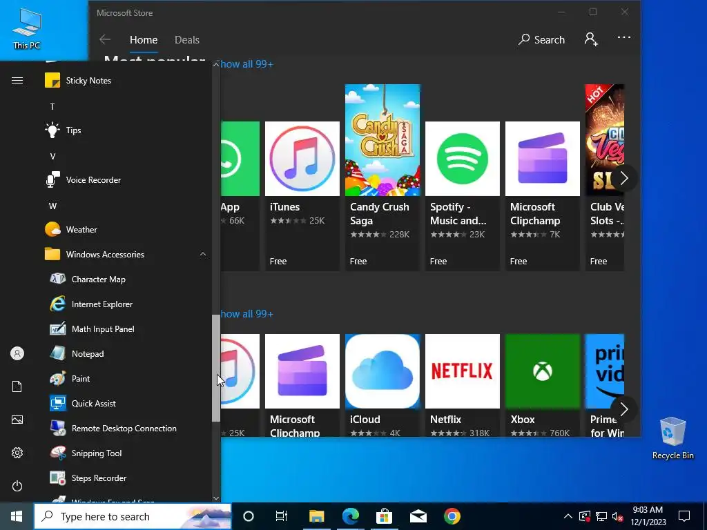Switch to the Deals tab in Microsoft Store

pos(187,39)
